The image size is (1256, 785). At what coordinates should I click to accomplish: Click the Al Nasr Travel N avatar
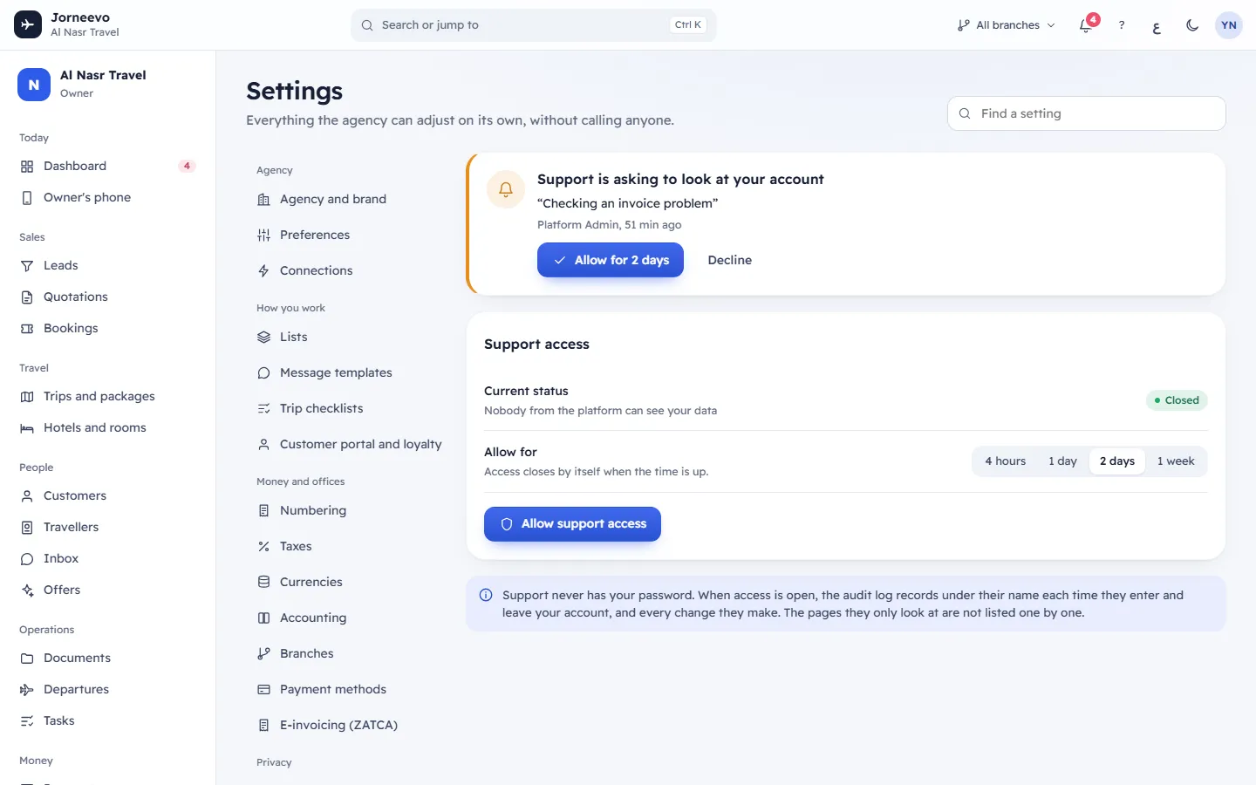click(x=34, y=85)
